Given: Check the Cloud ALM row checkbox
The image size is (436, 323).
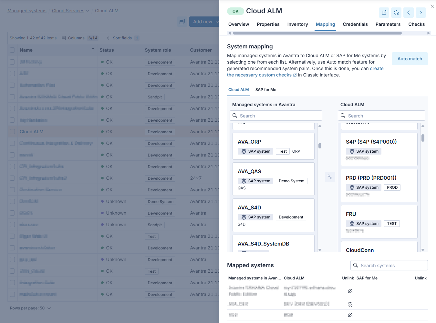Looking at the screenshot, I should coord(12,132).
